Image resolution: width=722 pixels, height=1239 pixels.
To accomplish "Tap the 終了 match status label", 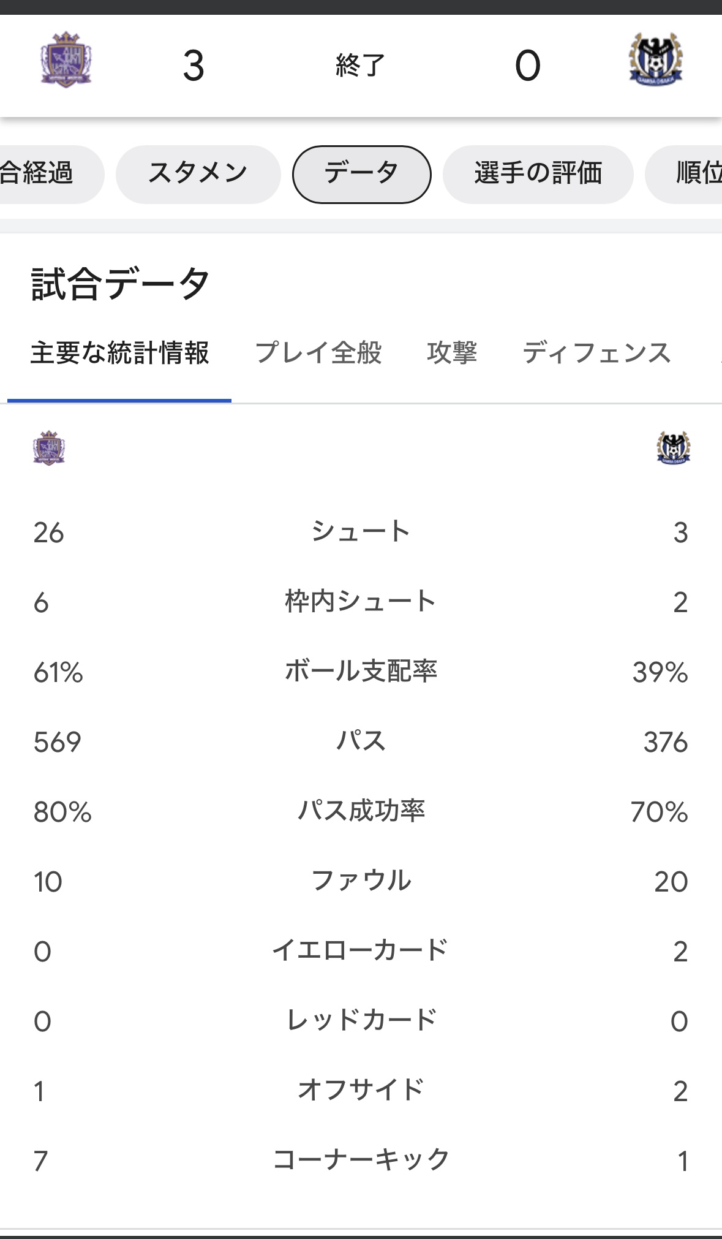I will 360,65.
